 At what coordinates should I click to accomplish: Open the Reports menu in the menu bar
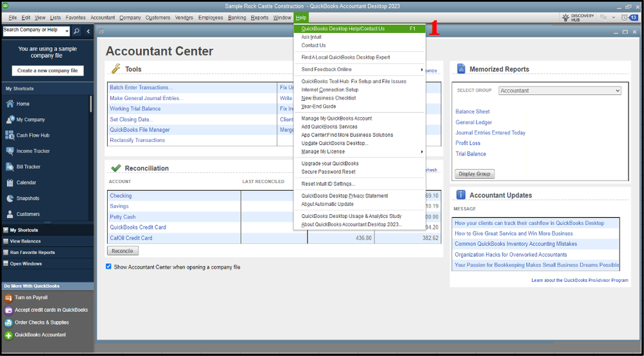point(259,17)
